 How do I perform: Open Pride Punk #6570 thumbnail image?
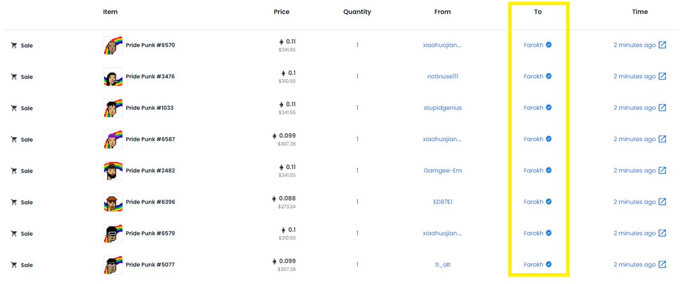[x=113, y=46]
